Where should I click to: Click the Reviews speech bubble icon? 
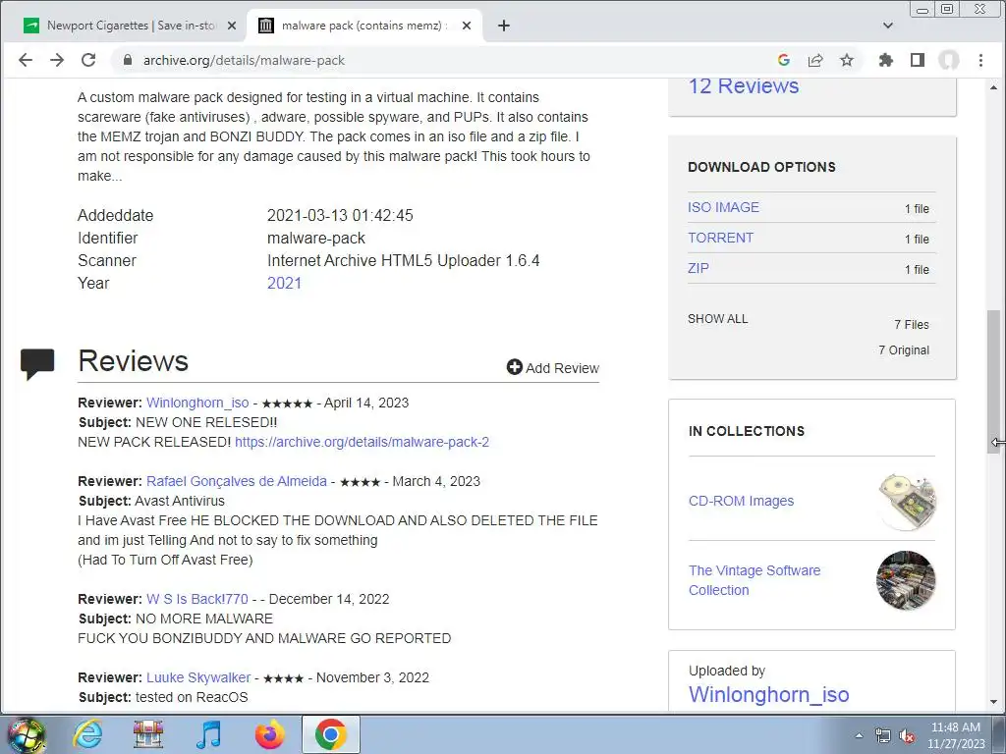[37, 363]
